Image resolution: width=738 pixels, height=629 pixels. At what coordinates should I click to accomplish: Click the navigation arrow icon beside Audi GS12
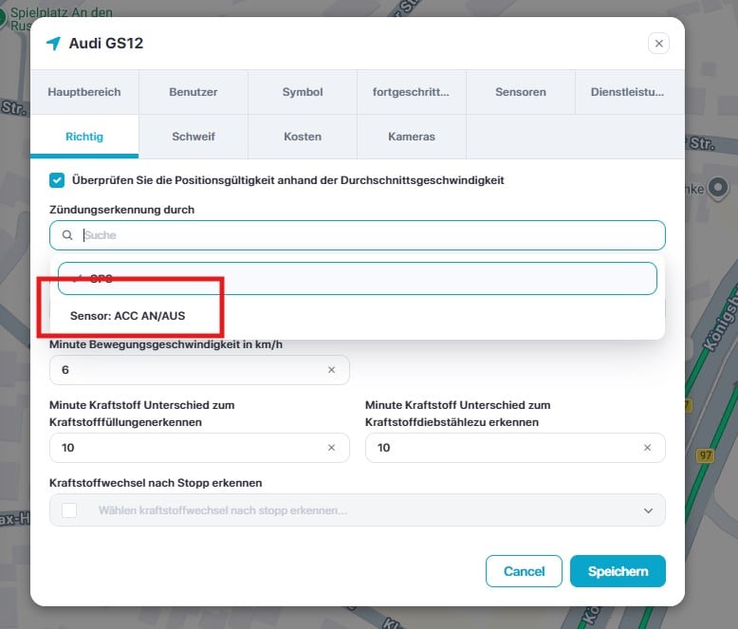53,44
